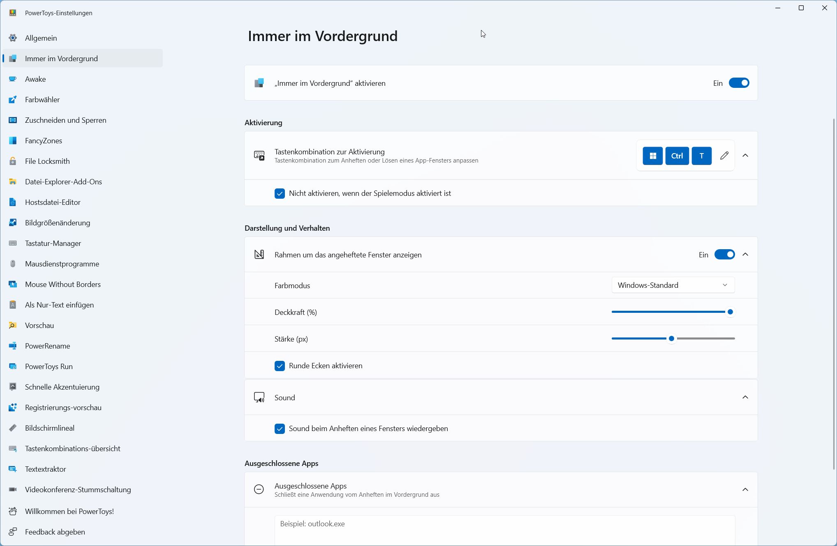Collapse the Sound section chevron
Viewport: 837px width, 546px height.
[745, 397]
